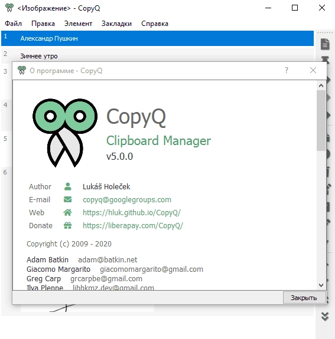Click the About dialog scrollbar up arrow
335x339 pixels.
[321, 85]
